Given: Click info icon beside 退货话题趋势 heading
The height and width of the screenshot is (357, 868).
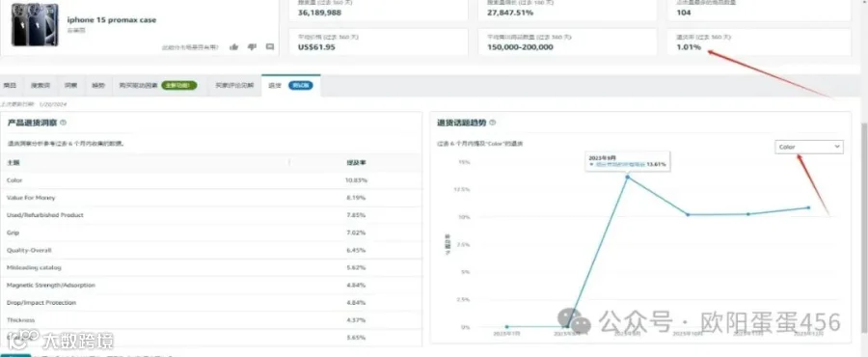Looking at the screenshot, I should (x=492, y=123).
